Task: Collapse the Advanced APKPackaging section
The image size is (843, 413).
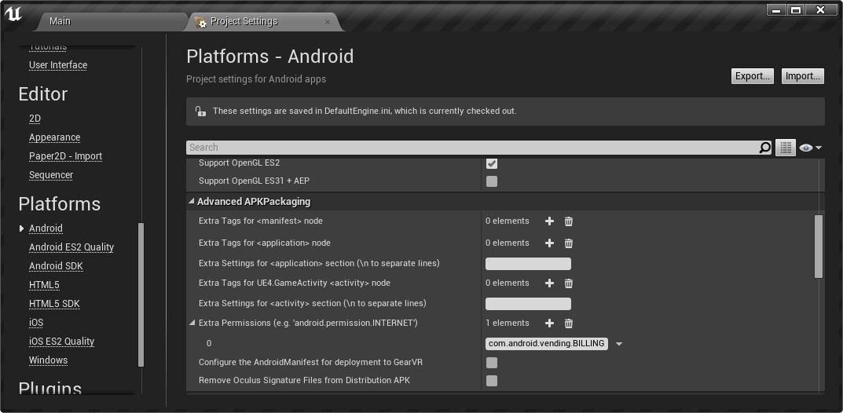Action: coord(192,202)
